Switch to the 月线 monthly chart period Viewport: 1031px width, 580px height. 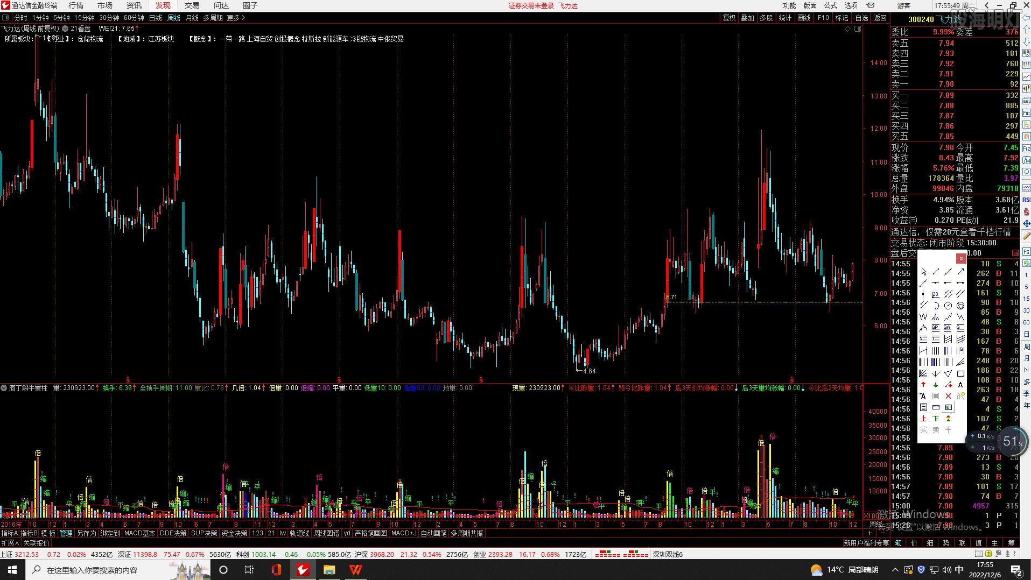192,18
